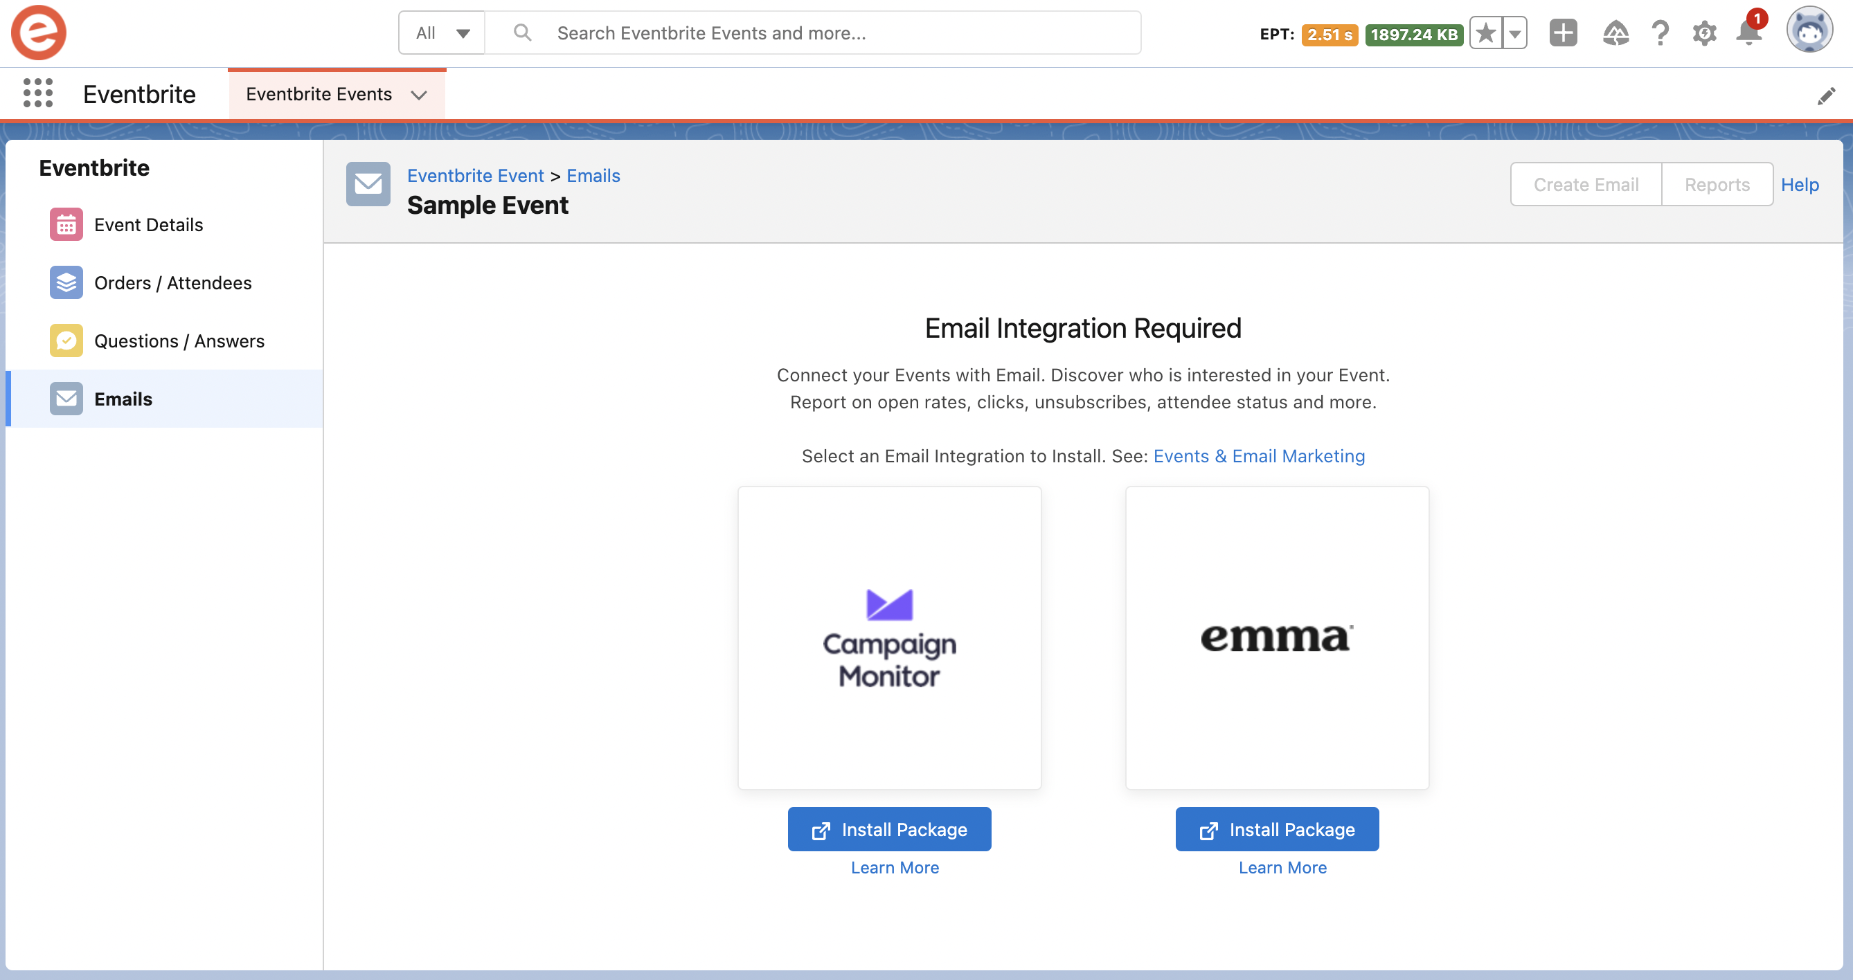This screenshot has width=1853, height=980.
Task: Open the Global Actions plus icon
Action: click(1562, 33)
